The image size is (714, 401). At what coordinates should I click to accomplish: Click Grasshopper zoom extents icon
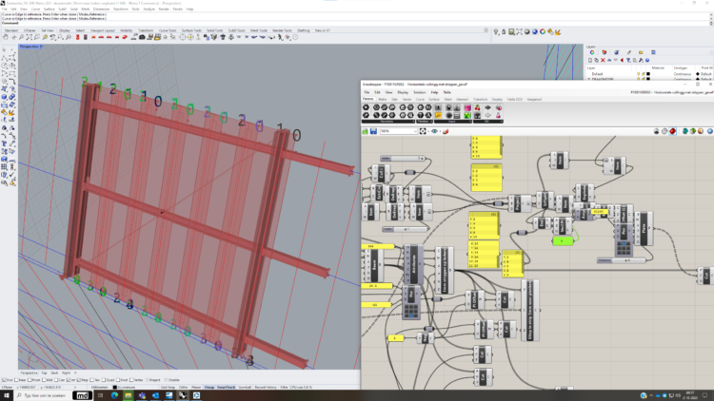[x=421, y=131]
